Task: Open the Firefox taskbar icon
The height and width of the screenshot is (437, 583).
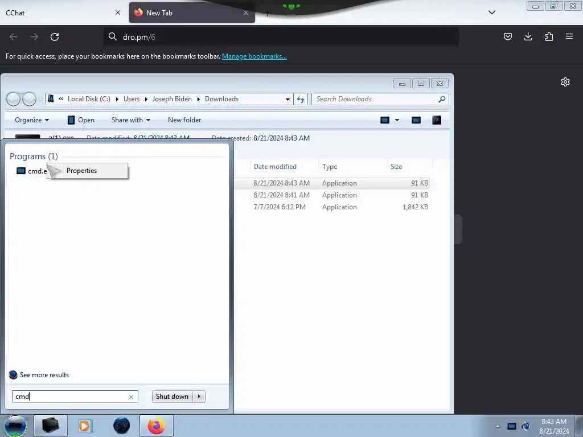Action: [x=157, y=426]
